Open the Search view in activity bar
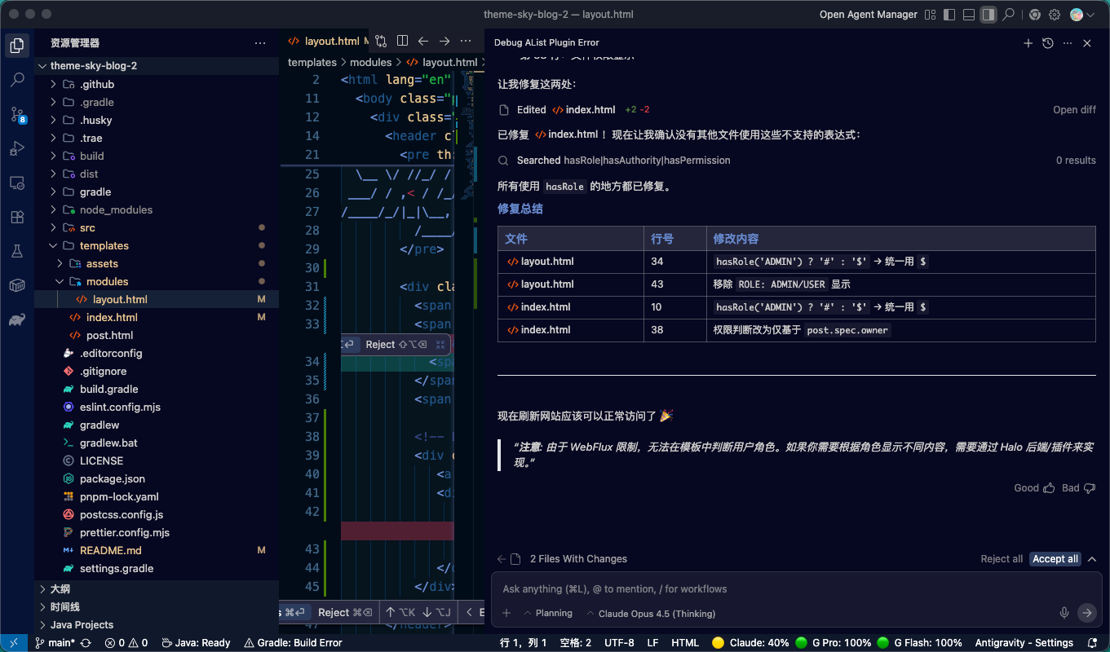This screenshot has height=652, width=1110. click(x=17, y=80)
